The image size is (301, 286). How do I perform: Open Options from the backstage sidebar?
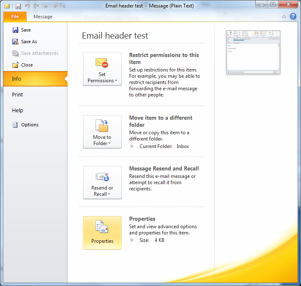(x=29, y=125)
